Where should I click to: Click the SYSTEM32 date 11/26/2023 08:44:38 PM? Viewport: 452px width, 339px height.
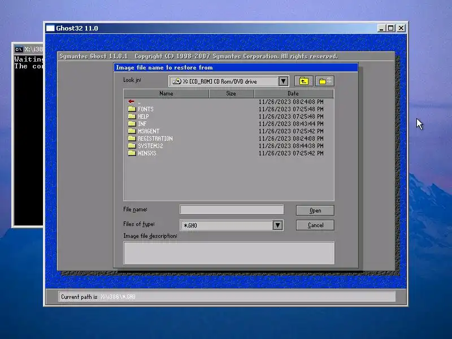tap(291, 146)
